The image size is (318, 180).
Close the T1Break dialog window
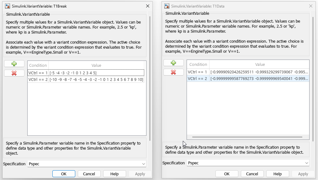[148, 6]
